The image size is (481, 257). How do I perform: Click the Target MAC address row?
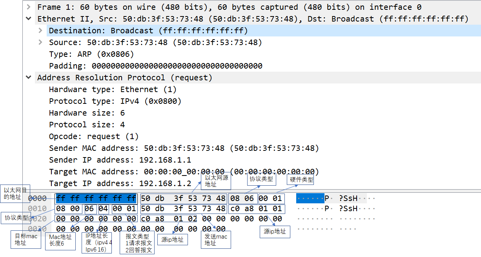[x=184, y=172]
